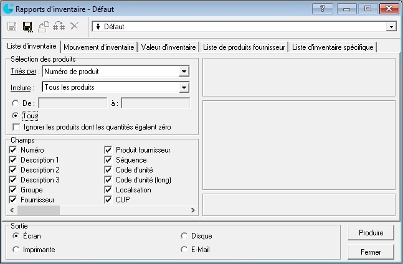The image size is (403, 264).
Task: Choose the De range radio button
Action: [x=16, y=103]
